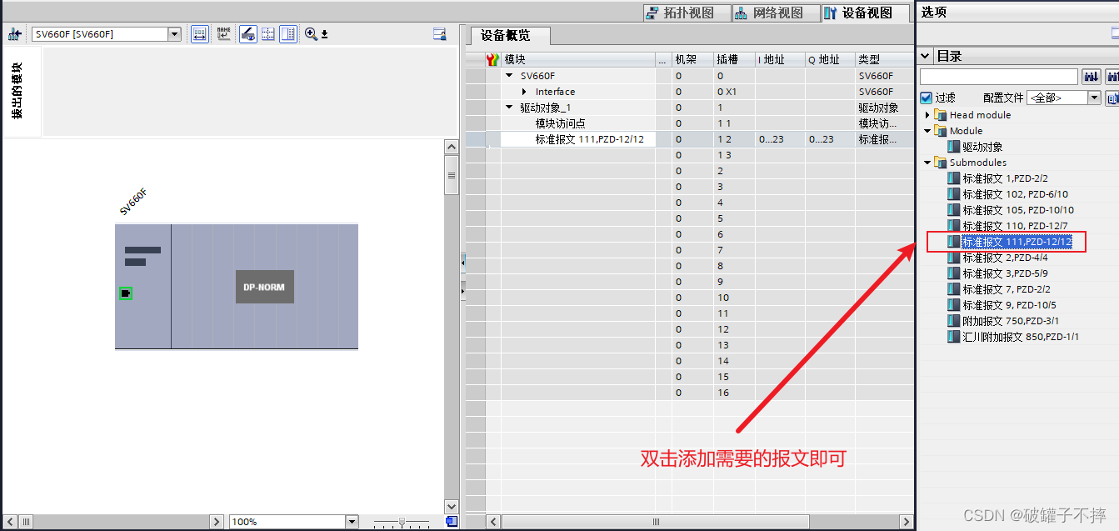Select 标准报文 3,PZD-5/9 in catalog
The width and height of the screenshot is (1119, 531).
(1006, 273)
